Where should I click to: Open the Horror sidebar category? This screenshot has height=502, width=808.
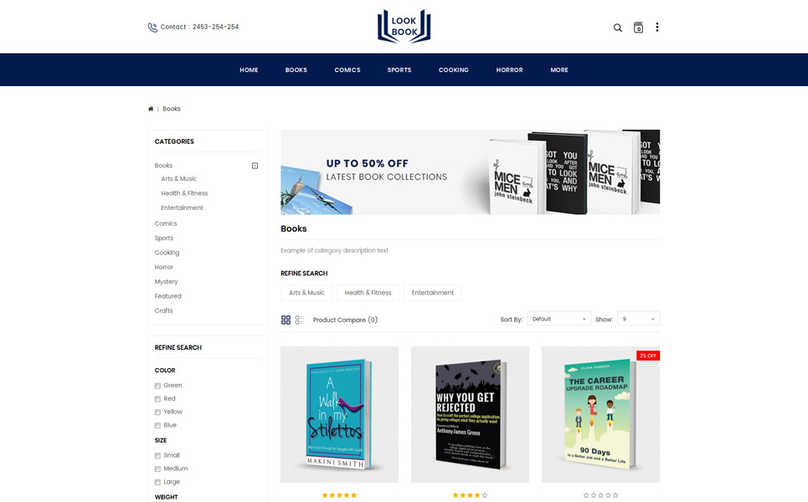[x=164, y=267]
